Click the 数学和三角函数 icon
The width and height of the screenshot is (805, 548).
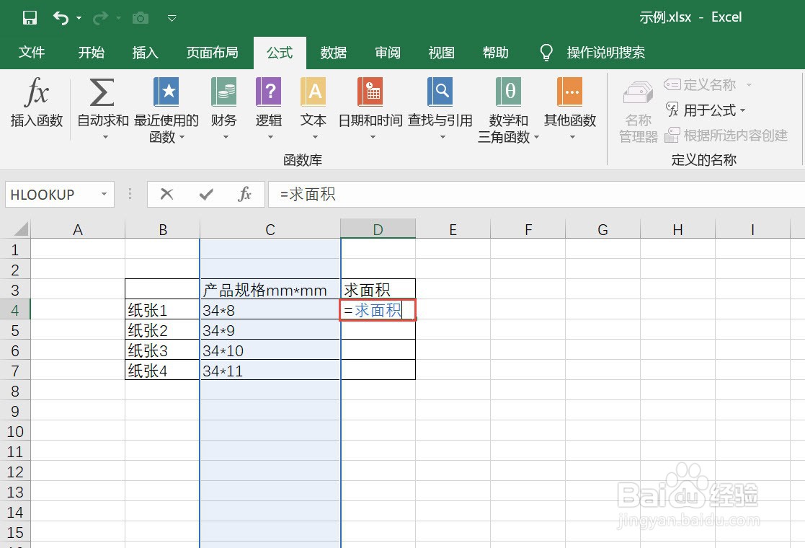click(x=508, y=94)
